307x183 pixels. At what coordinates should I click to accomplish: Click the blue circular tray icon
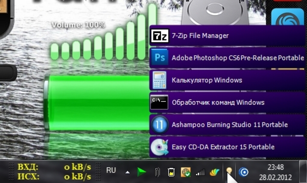pos(243,172)
